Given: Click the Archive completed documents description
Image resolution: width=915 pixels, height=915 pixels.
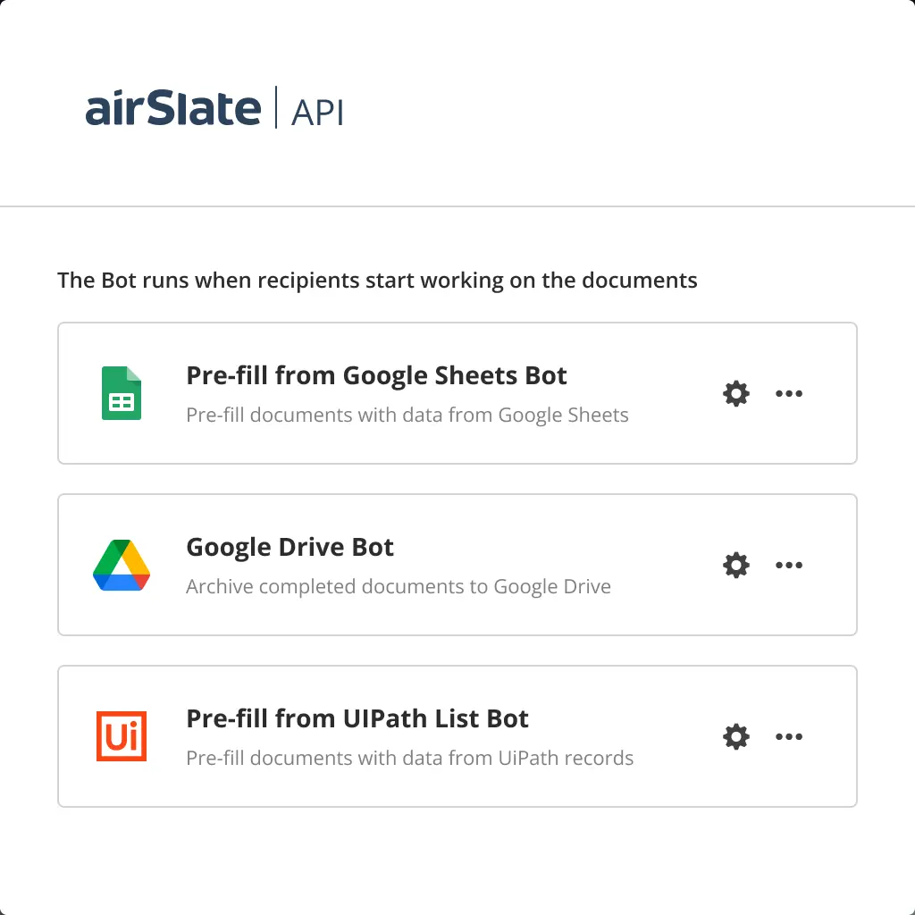Looking at the screenshot, I should click(398, 586).
